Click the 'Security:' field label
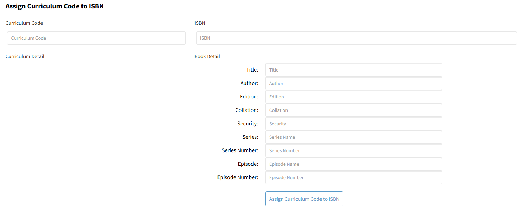Screen dimensions: 526x216 [x=248, y=124]
